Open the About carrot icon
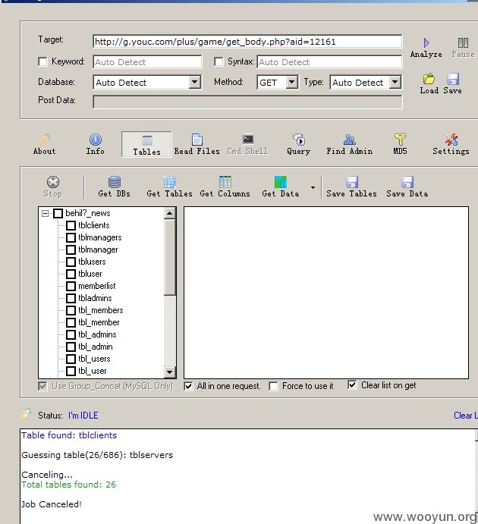 pyautogui.click(x=45, y=140)
